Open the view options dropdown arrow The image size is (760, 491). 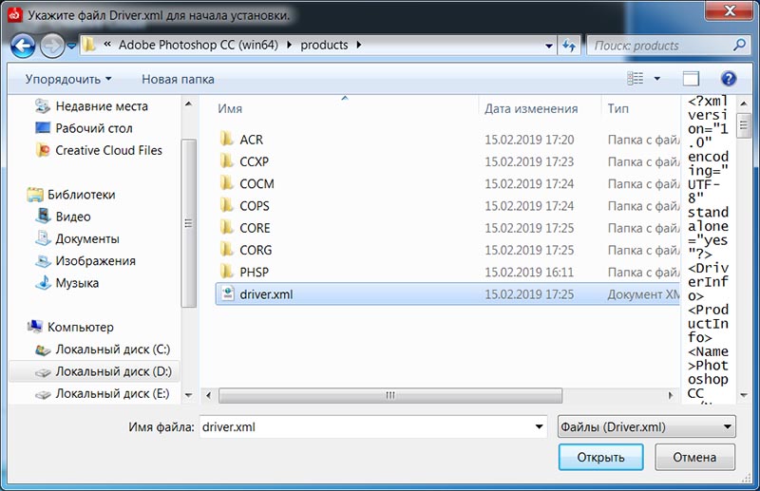656,79
